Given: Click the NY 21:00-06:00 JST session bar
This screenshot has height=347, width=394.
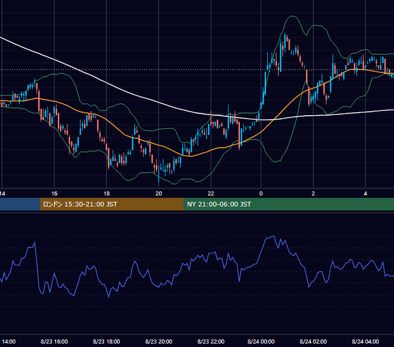Looking at the screenshot, I should point(289,204).
